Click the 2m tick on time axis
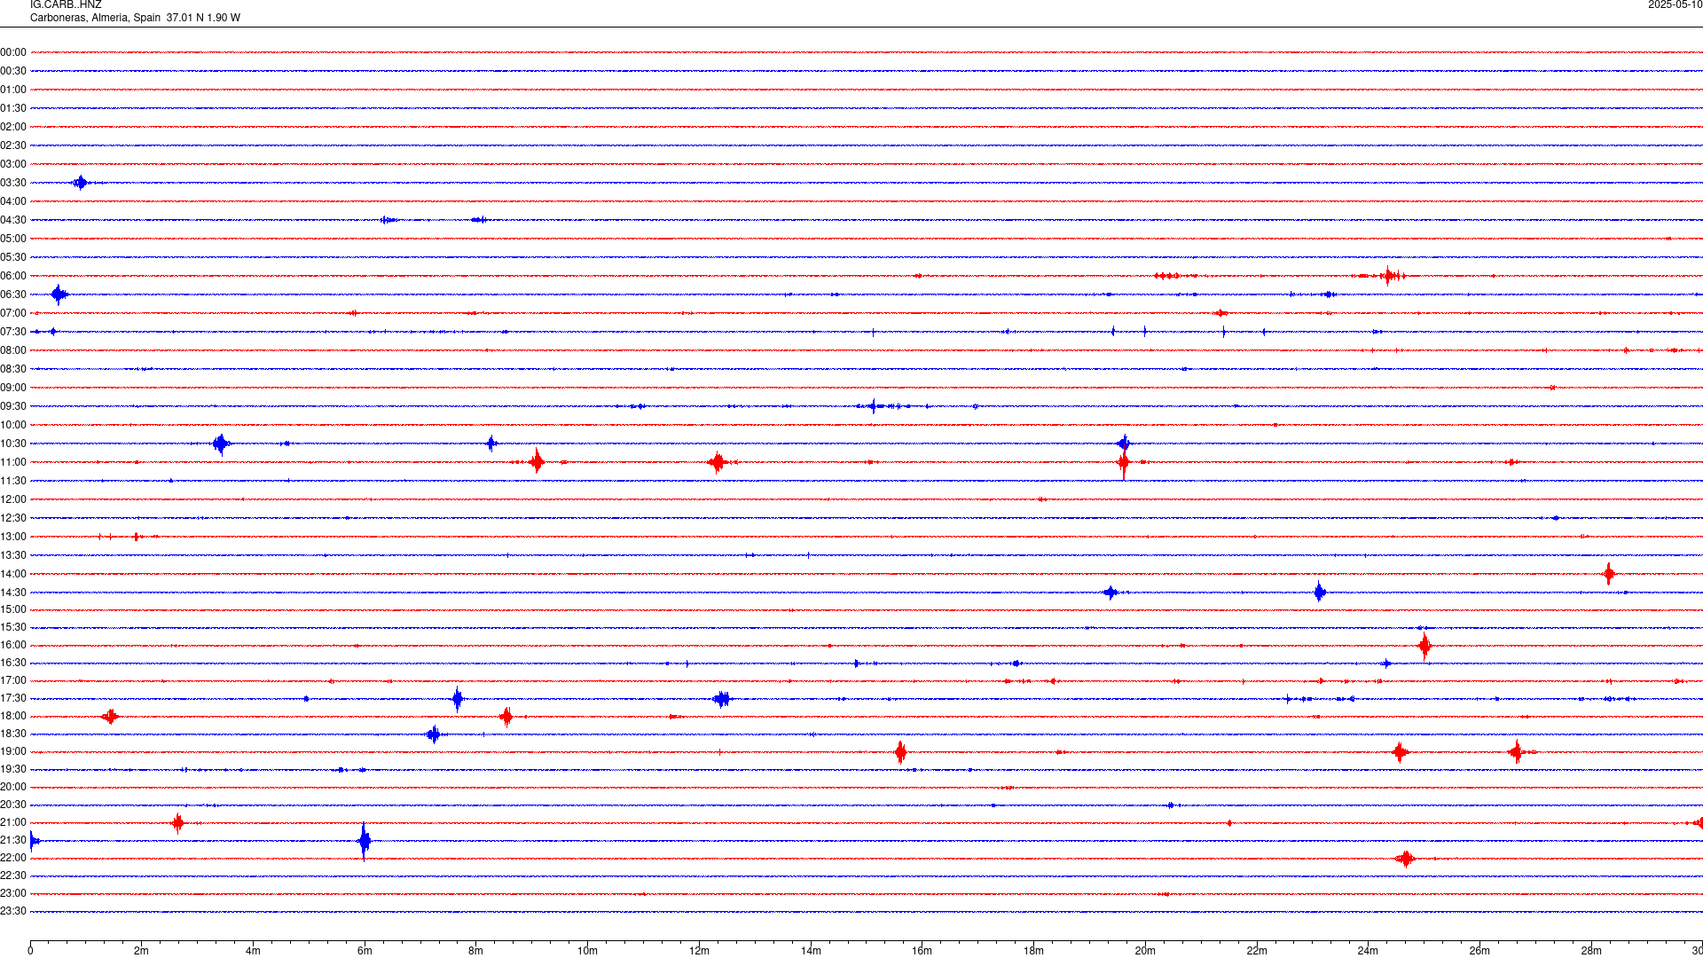 coord(142,951)
